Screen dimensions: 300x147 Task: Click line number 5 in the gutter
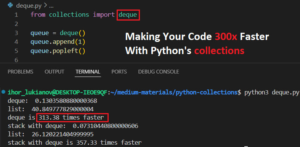[x=16, y=51]
